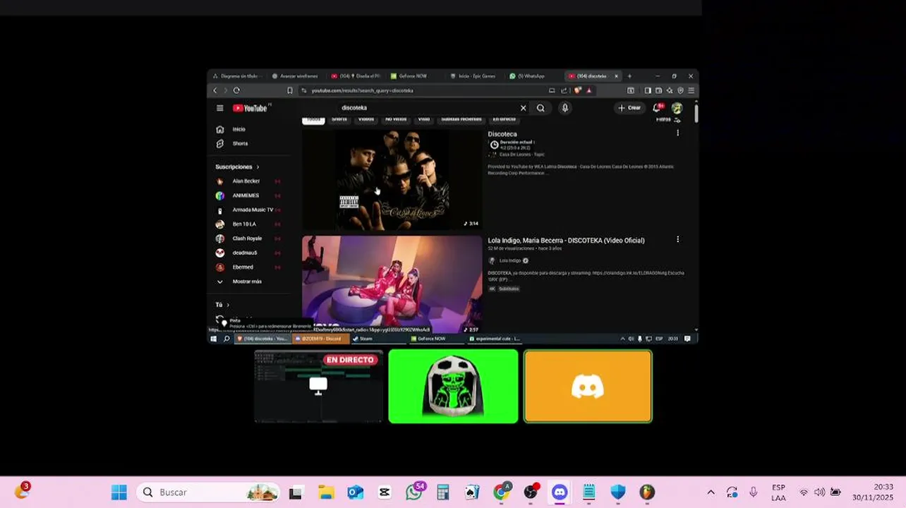
Task: Open the Shorts item in YouTube sidebar
Action: pyautogui.click(x=240, y=143)
